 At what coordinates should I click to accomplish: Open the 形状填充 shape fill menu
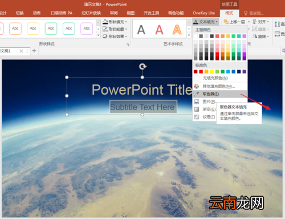click(115, 22)
